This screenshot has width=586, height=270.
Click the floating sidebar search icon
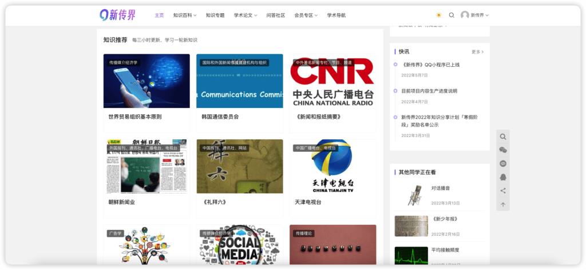tap(503, 136)
